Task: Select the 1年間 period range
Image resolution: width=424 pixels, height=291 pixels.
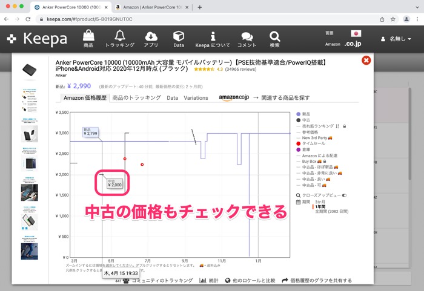Action: coord(320,206)
